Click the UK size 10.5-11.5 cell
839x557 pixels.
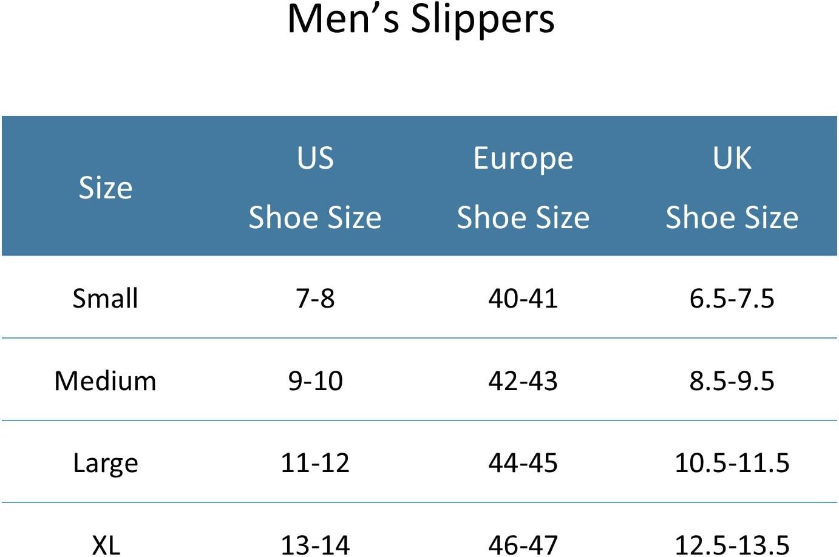coord(732,463)
